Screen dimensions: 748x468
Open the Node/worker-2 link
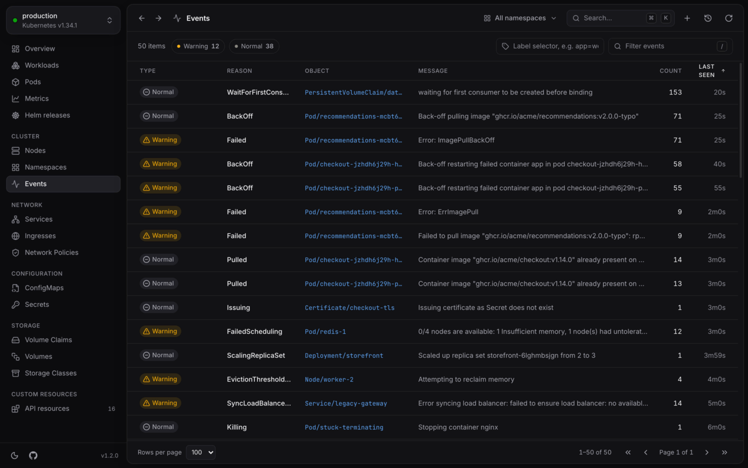[x=329, y=380]
